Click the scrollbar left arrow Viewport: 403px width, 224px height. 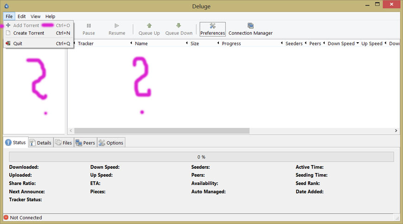pyautogui.click(x=71, y=131)
